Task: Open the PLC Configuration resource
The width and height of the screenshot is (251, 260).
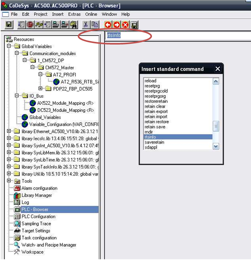Action: pos(38,217)
